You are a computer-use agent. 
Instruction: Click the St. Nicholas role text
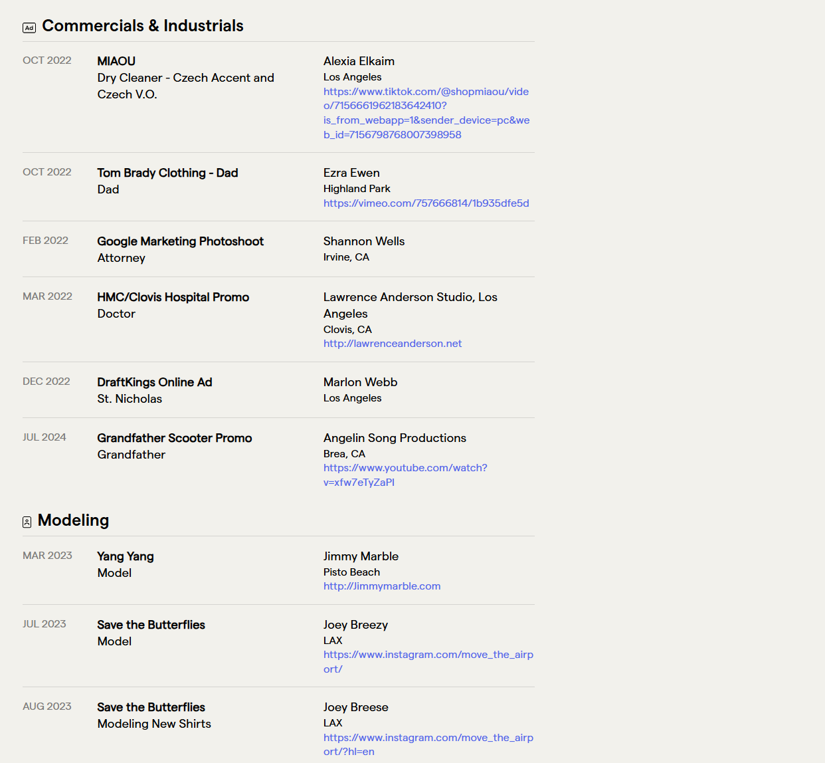point(130,399)
